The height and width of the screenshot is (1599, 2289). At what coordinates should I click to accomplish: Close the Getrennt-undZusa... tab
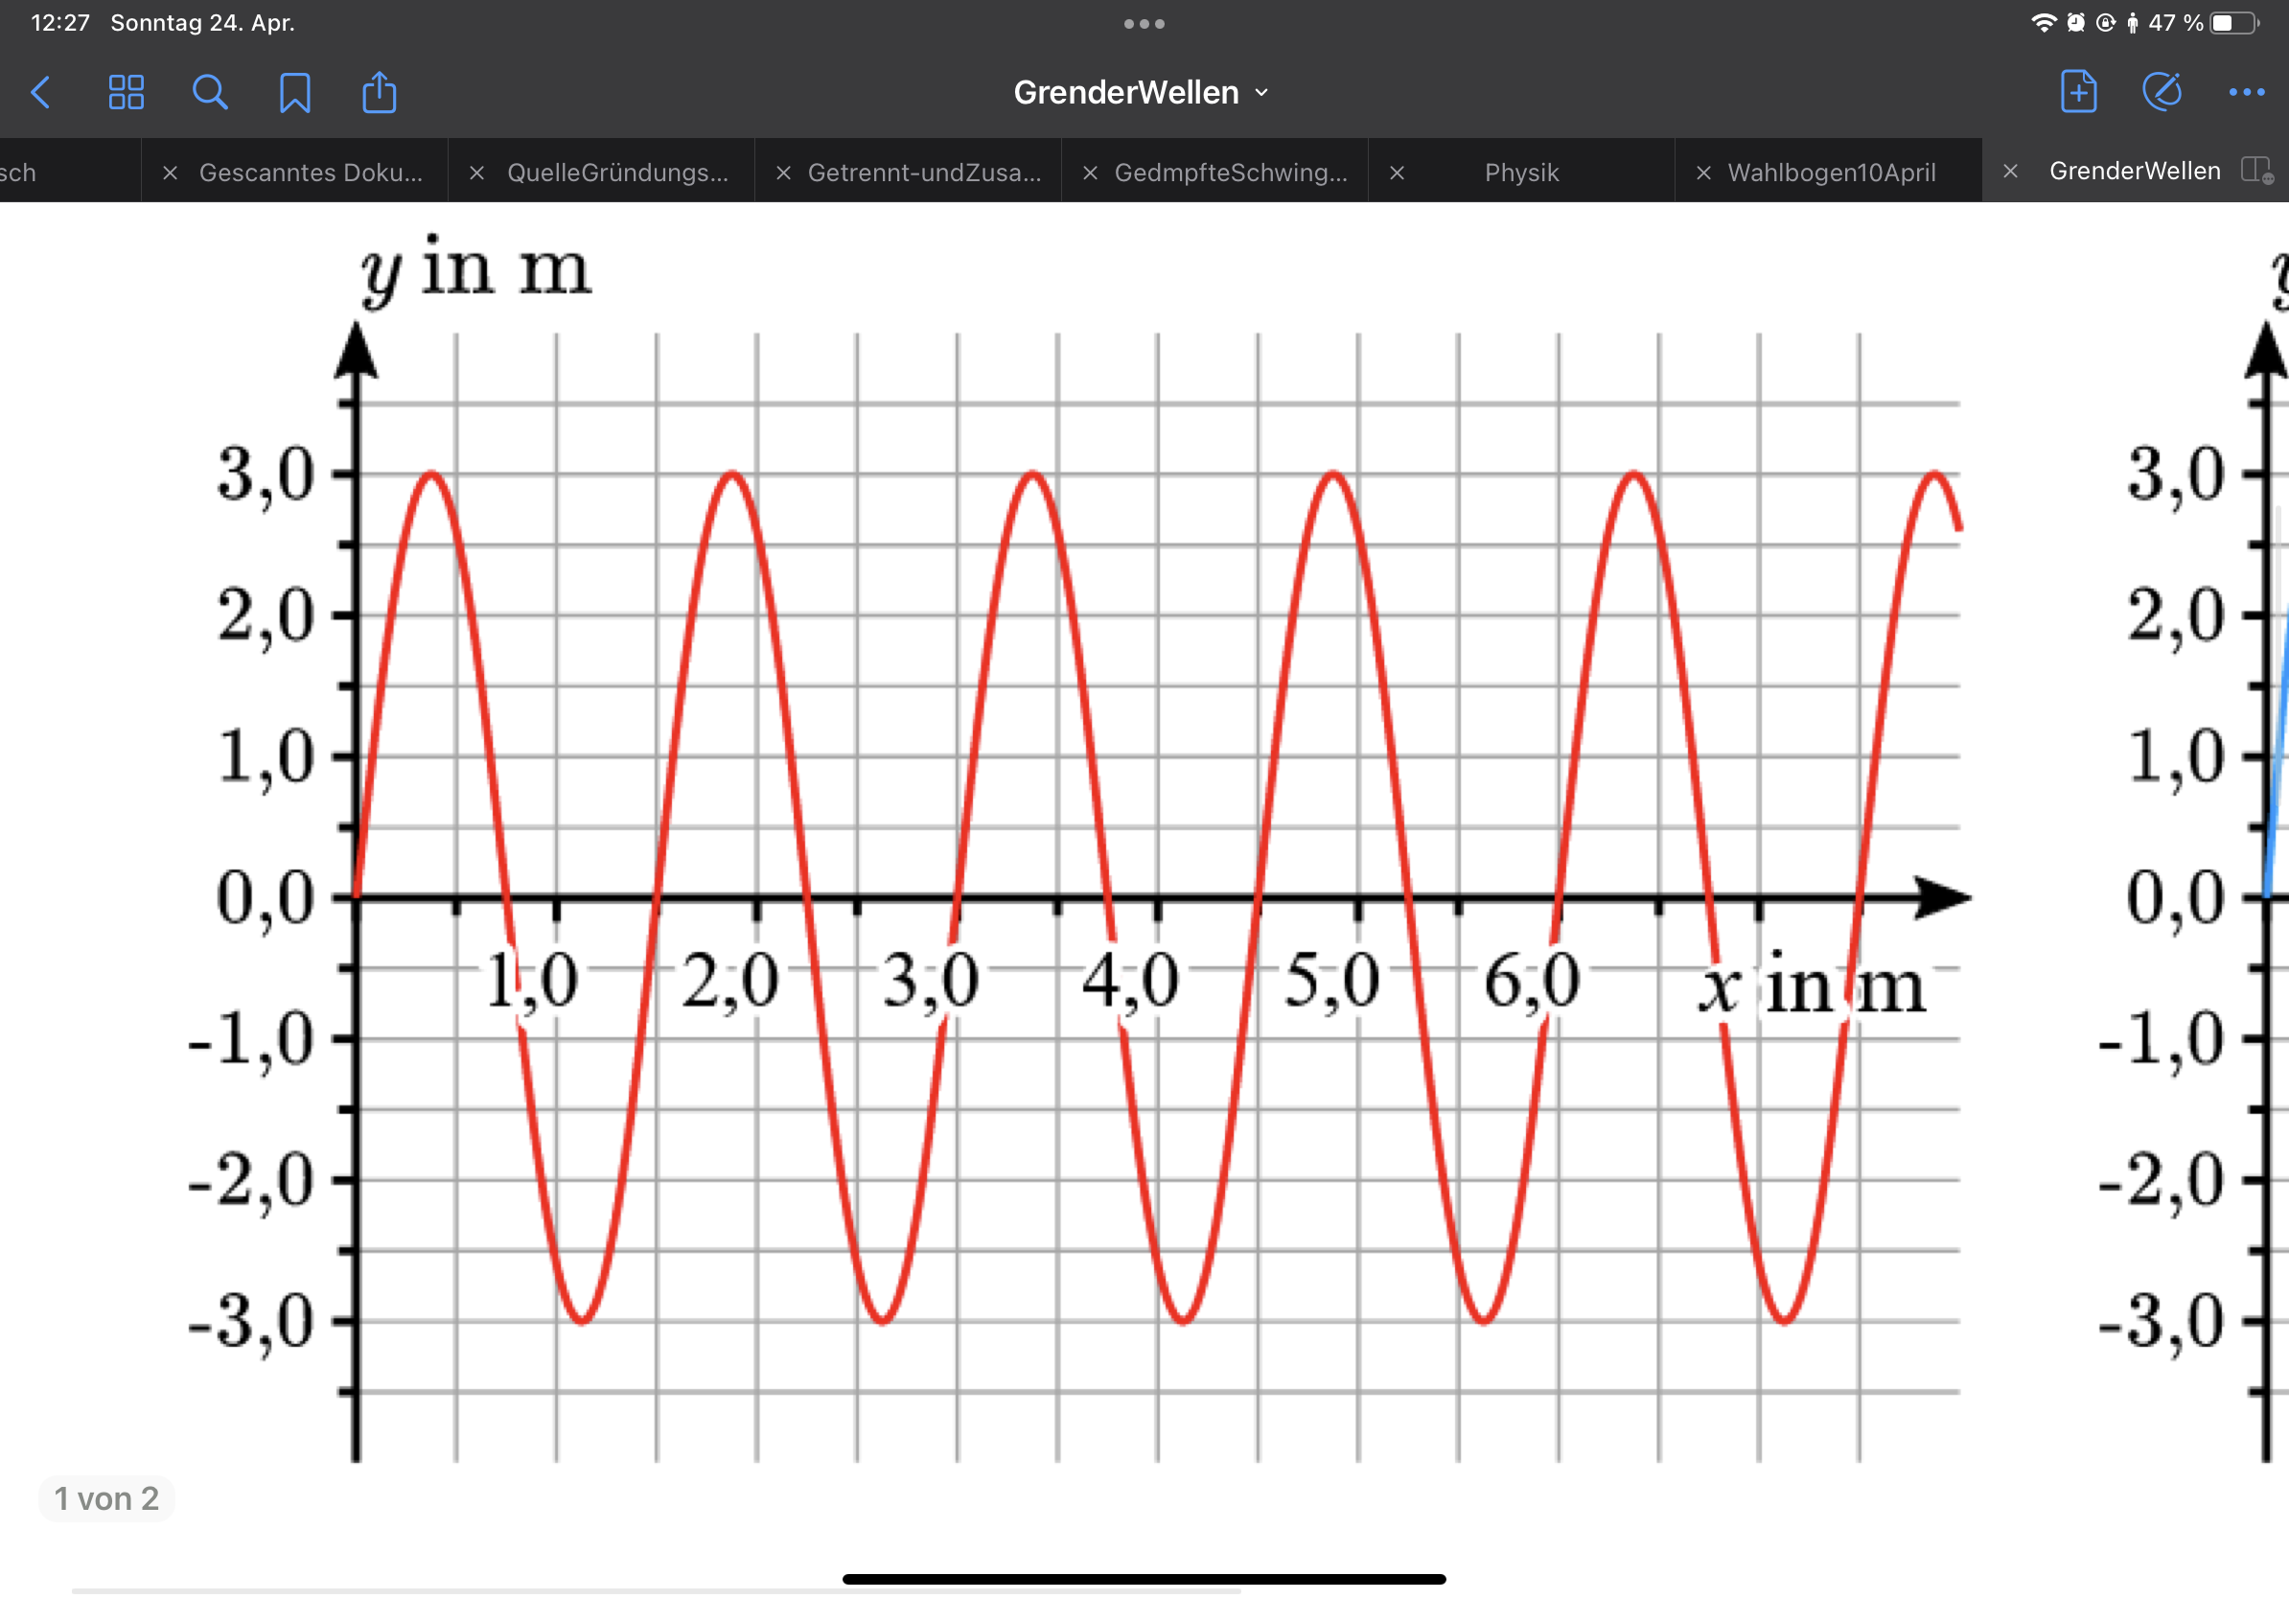tap(783, 173)
